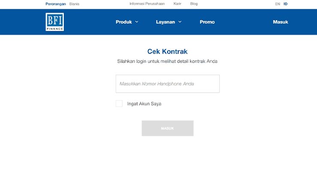
Task: Expand the Produk dropdown chevron
Action: [x=137, y=22]
